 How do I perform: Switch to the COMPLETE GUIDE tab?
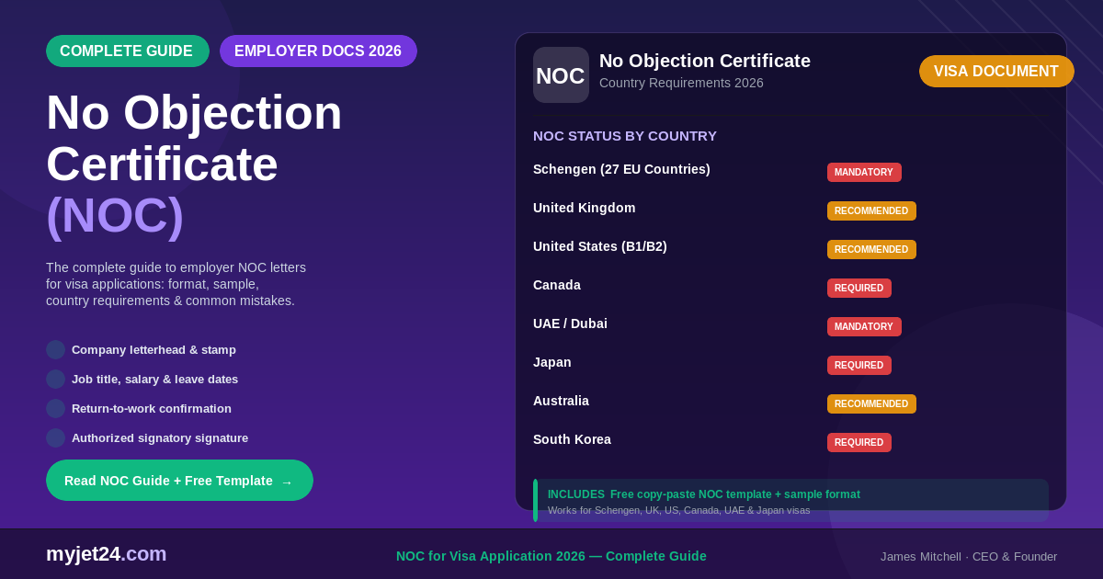127,51
